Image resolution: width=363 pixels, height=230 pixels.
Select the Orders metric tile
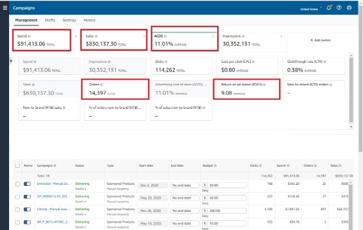click(x=115, y=89)
